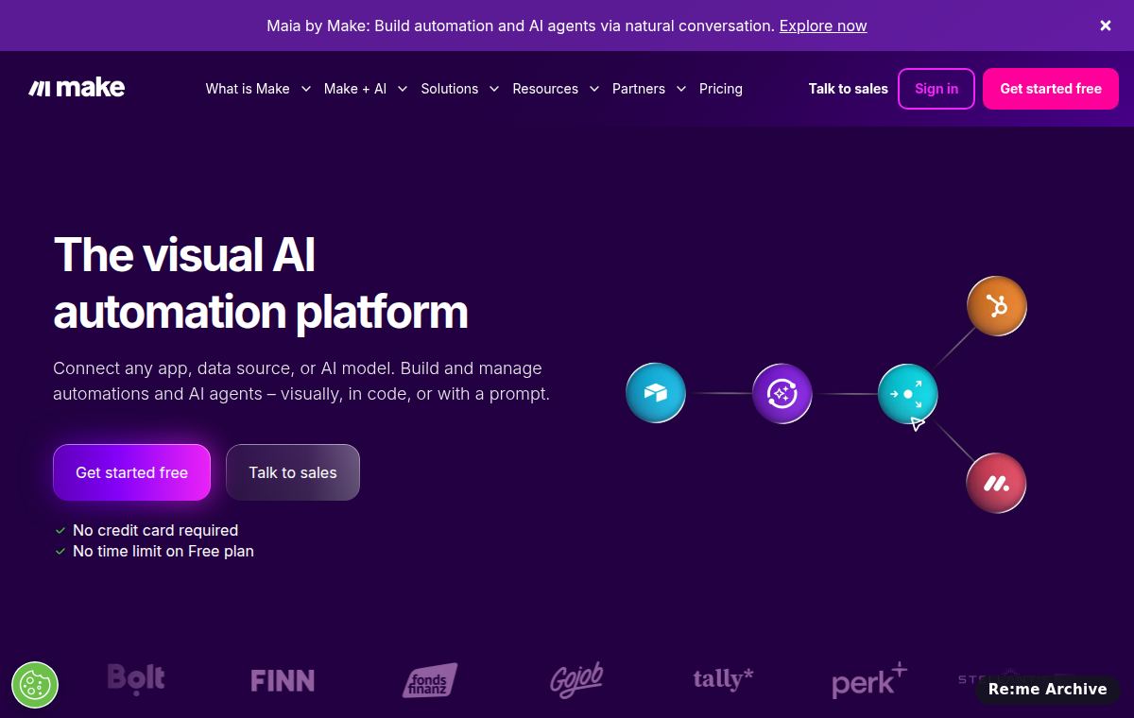Expand the Partners menu chevron
1134x718 pixels.
pyautogui.click(x=680, y=89)
